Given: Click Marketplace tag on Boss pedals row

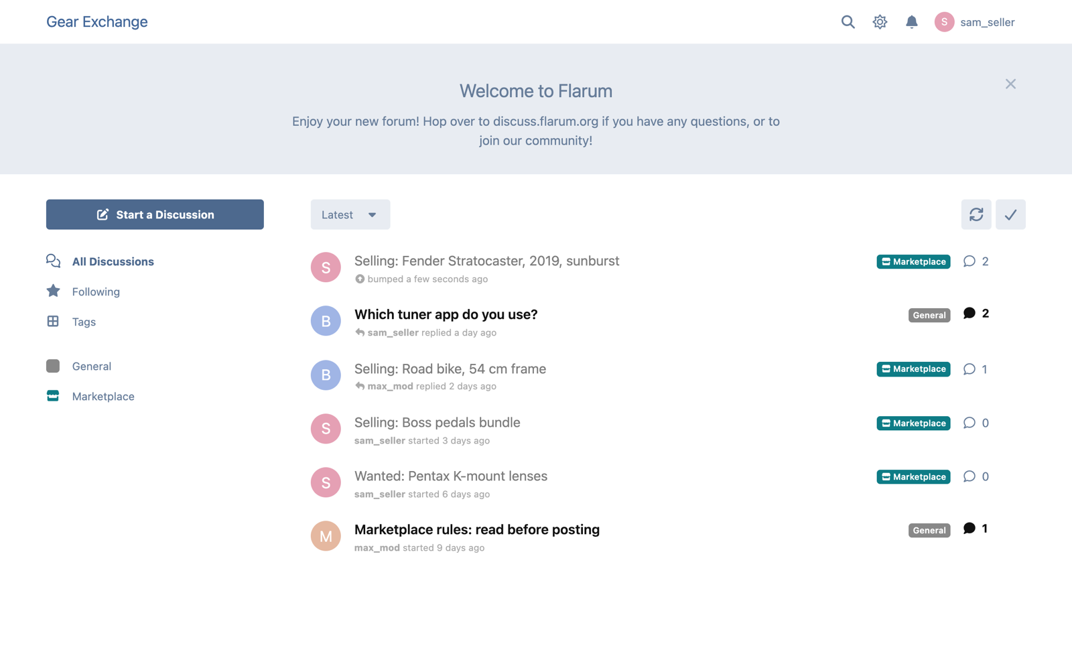Looking at the screenshot, I should (913, 423).
